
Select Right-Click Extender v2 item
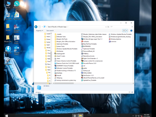[90, 58]
